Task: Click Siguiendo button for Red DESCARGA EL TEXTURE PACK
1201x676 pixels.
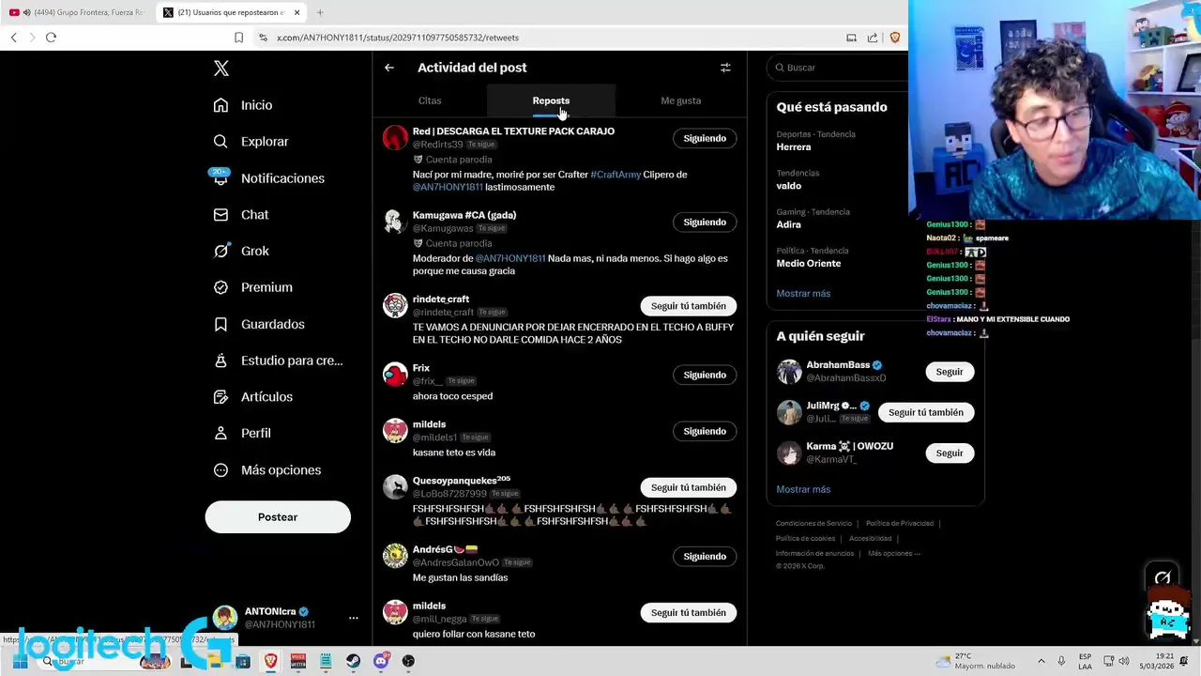Action: pyautogui.click(x=705, y=138)
